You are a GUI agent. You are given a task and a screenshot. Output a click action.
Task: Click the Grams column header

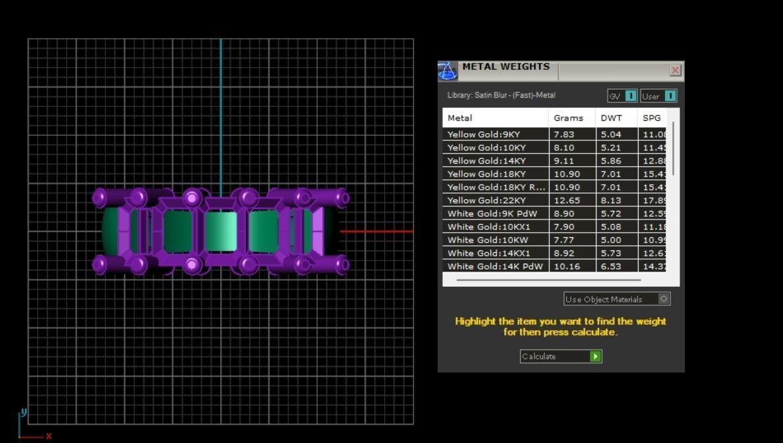(x=572, y=118)
